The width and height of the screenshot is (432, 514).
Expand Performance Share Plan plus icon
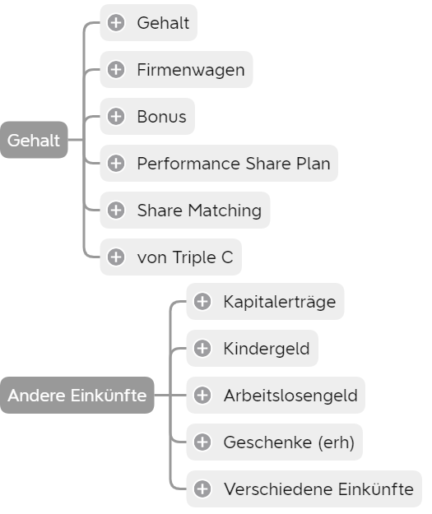pyautogui.click(x=116, y=164)
